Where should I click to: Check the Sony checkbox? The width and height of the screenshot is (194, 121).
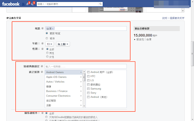point(88,93)
